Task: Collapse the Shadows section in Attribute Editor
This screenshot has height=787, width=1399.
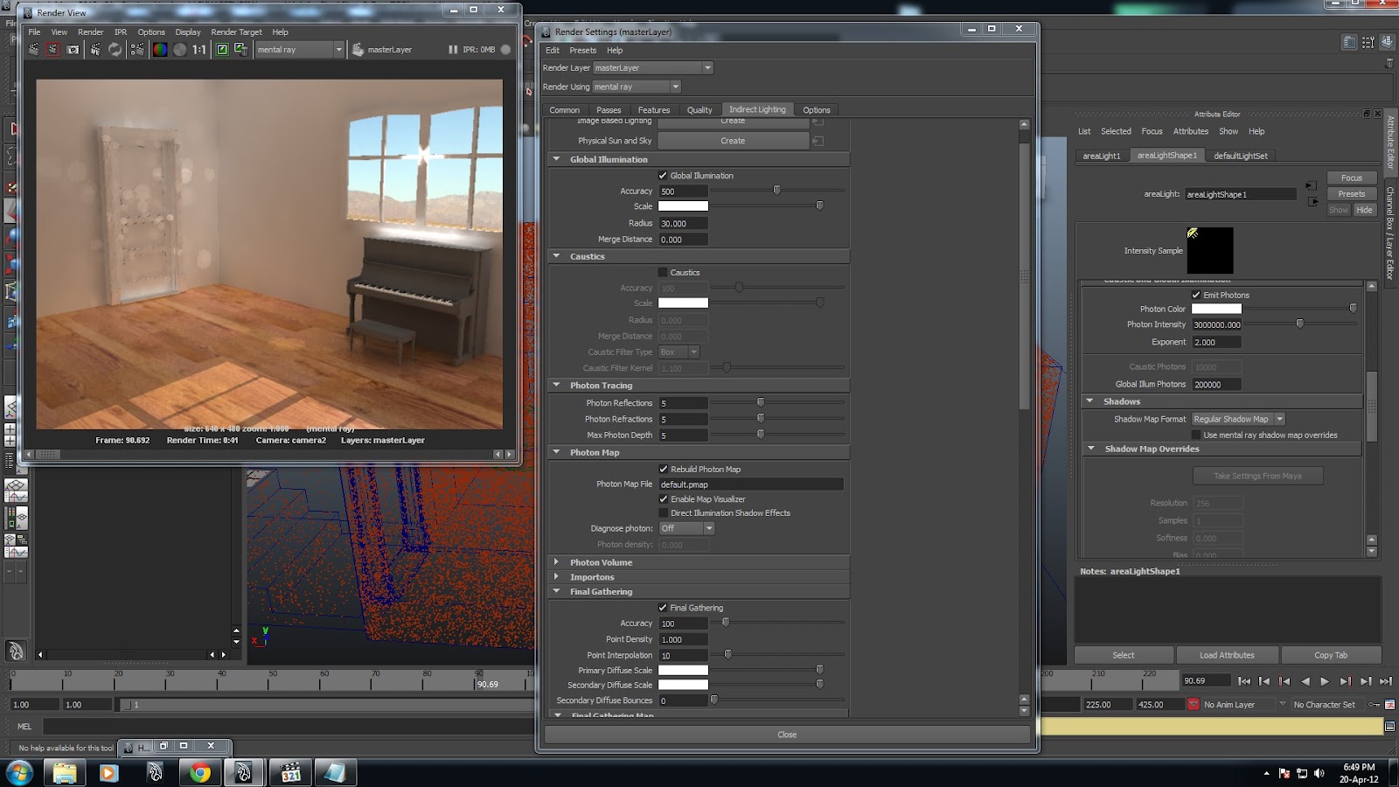Action: 1089,401
